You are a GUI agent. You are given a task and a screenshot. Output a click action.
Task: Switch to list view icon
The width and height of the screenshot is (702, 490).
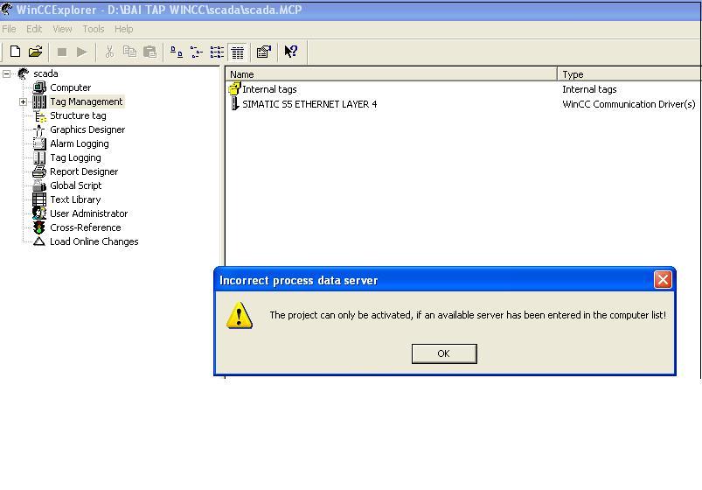click(217, 52)
